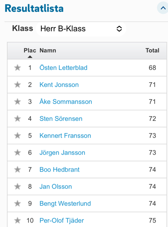Screen dimensions: 168x227
Task: Toggle star next to Sten Sörensen
Action: (x=17, y=118)
